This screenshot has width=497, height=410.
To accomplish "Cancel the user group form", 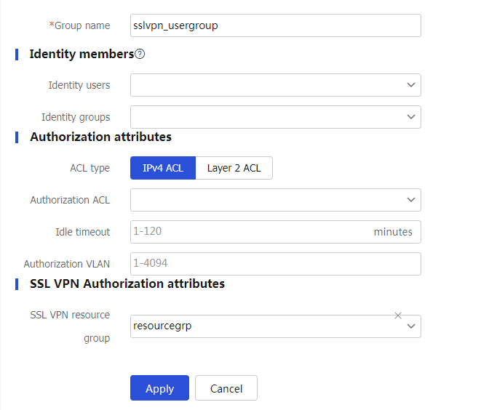I will pyautogui.click(x=226, y=388).
